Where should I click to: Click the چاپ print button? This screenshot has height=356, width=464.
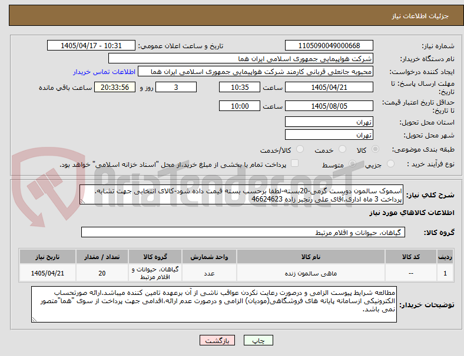pos(258,340)
